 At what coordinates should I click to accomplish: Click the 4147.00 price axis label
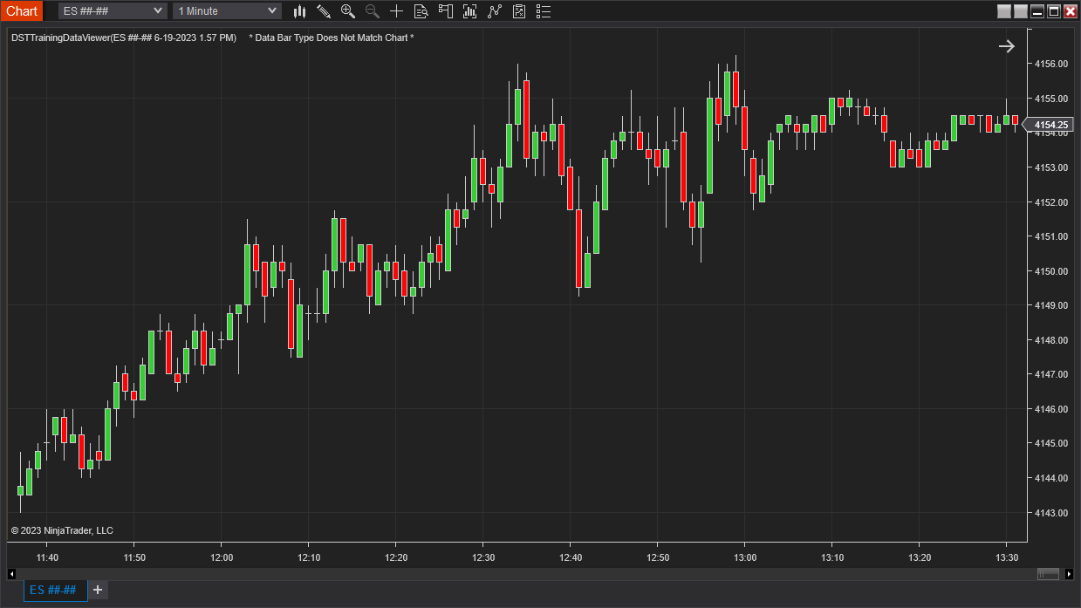click(x=1050, y=374)
